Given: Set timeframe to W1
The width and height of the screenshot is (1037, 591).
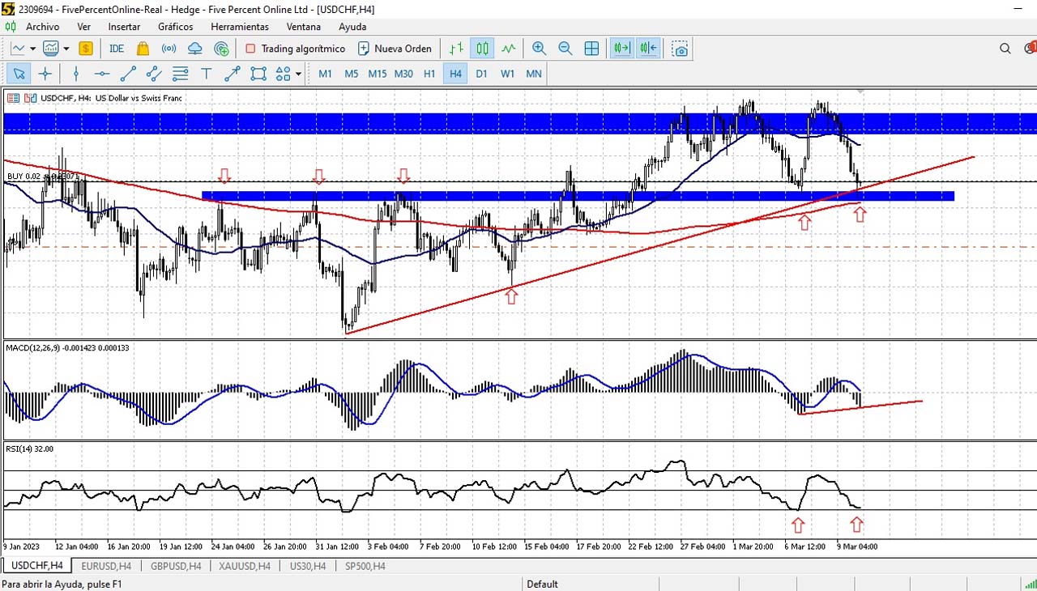Looking at the screenshot, I should [507, 74].
